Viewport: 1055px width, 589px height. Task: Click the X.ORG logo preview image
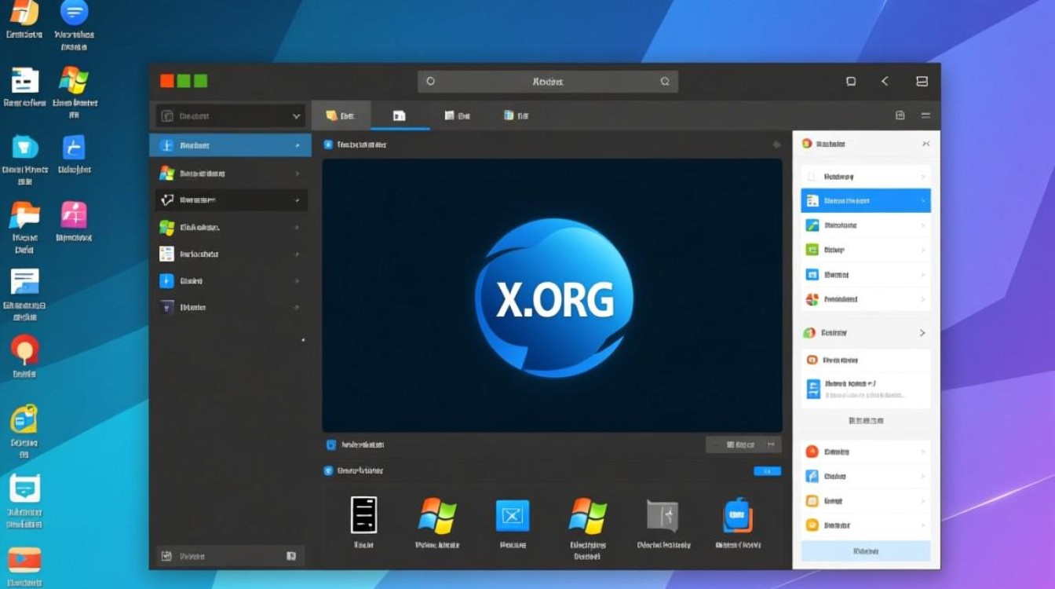(x=553, y=297)
